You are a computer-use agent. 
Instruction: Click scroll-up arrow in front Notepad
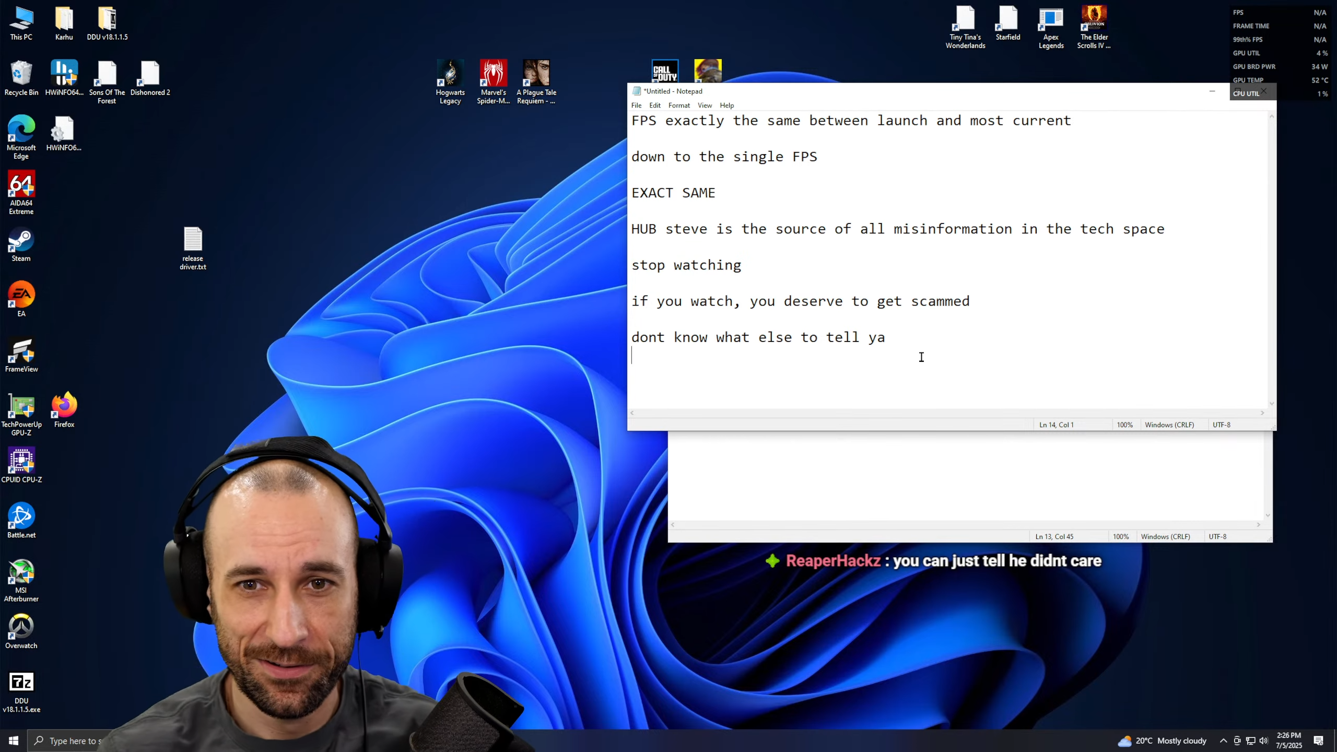pos(1272,116)
